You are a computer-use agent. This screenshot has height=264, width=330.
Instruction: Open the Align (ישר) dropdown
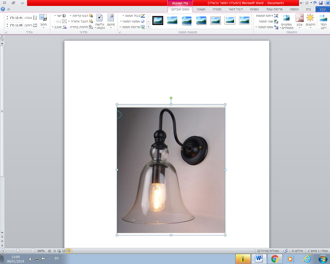[x=60, y=16]
